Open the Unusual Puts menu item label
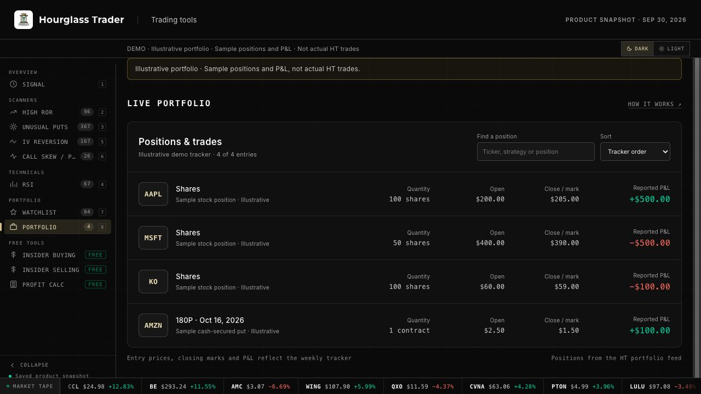 pyautogui.click(x=45, y=127)
